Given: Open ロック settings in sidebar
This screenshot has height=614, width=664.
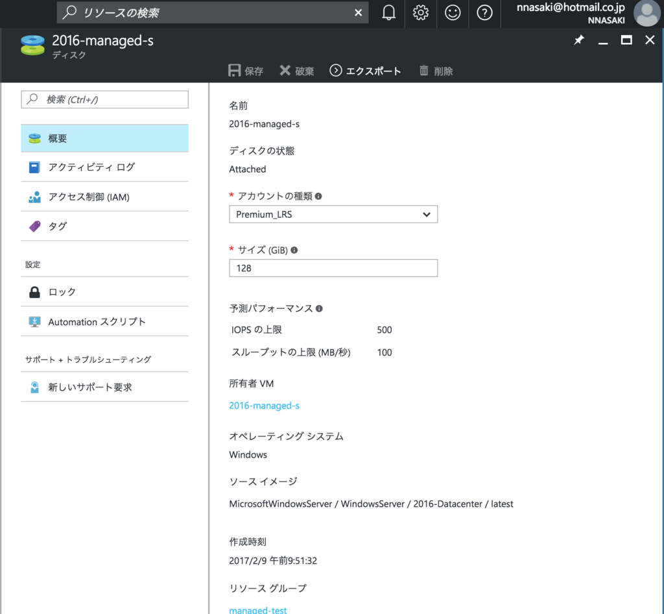Looking at the screenshot, I should coord(104,292).
